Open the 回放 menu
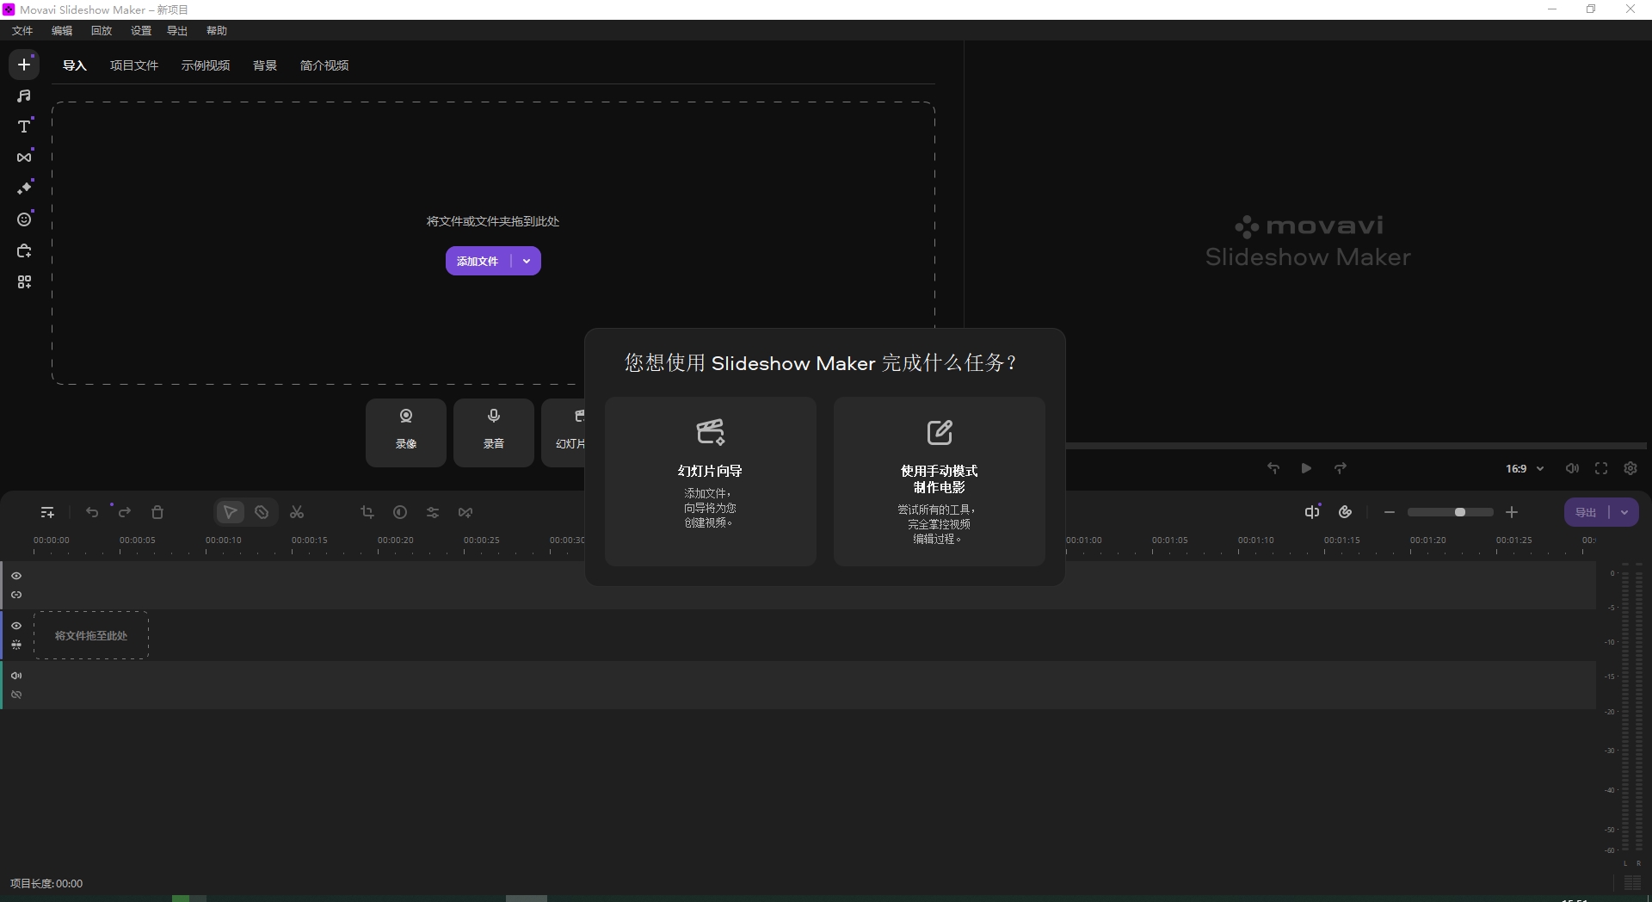 tap(102, 30)
